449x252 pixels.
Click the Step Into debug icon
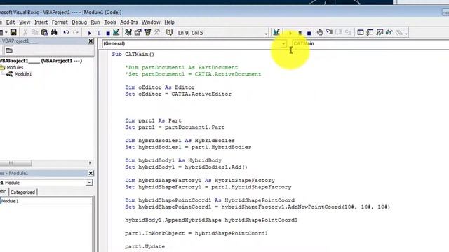(329, 33)
